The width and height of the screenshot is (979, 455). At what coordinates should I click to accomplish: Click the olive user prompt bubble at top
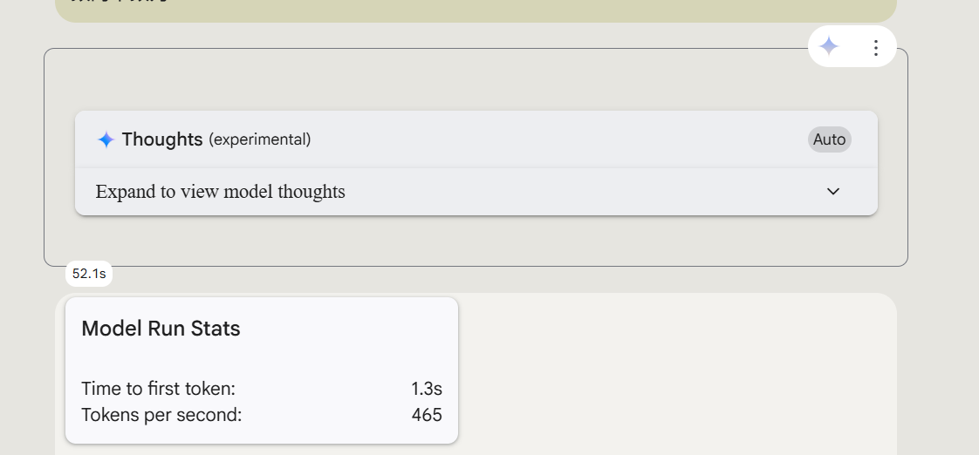476,10
